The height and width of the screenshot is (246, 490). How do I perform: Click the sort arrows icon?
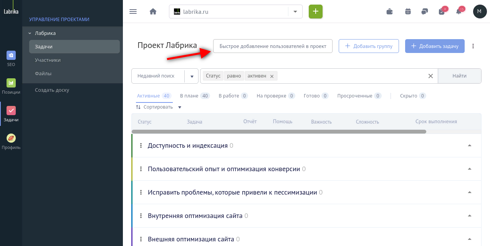[x=138, y=107]
